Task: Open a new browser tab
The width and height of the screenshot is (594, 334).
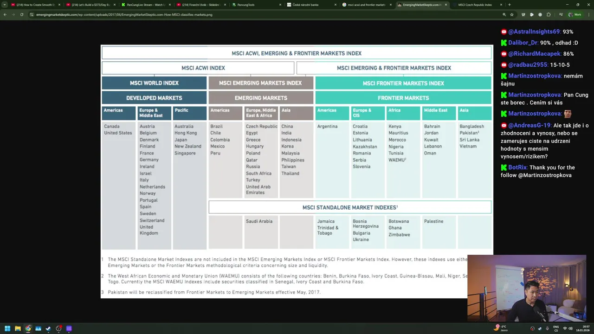Action: pos(509,5)
